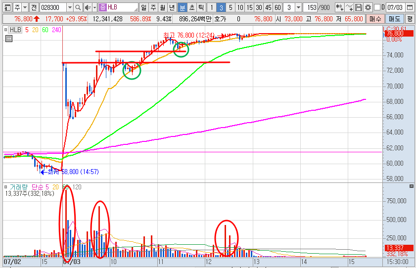The height and width of the screenshot is (268, 416).
Task: Choose the 3-minute interval button
Action: pyautogui.click(x=221, y=7)
